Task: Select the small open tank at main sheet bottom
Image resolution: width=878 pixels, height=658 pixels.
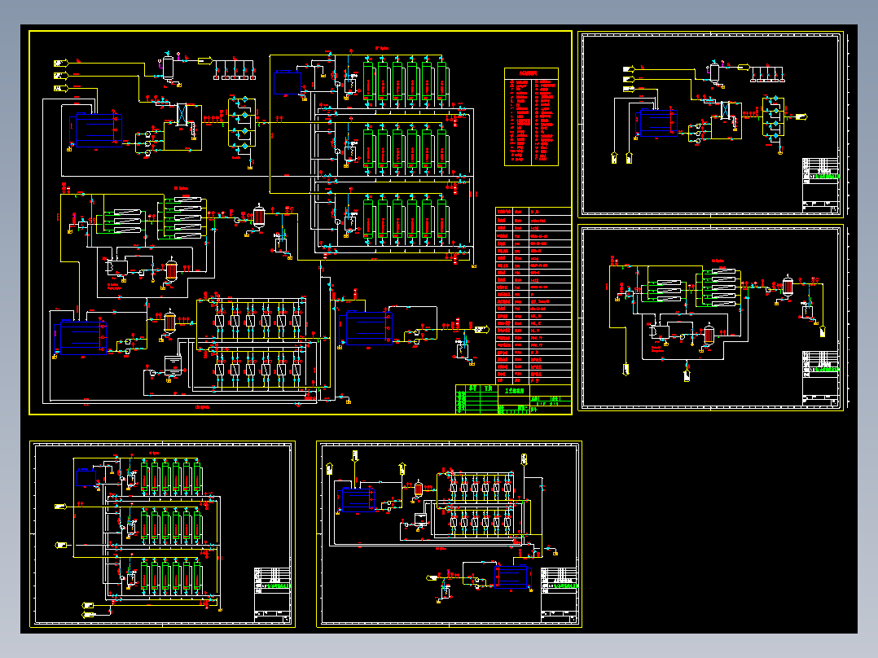Action: pyautogui.click(x=173, y=366)
